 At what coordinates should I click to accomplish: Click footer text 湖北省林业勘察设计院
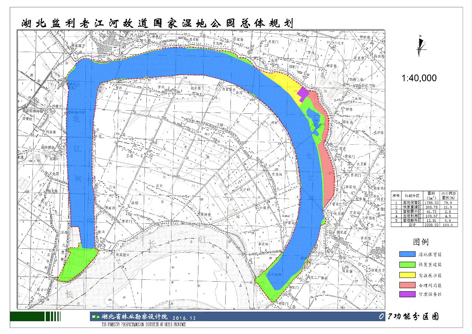click(x=135, y=317)
